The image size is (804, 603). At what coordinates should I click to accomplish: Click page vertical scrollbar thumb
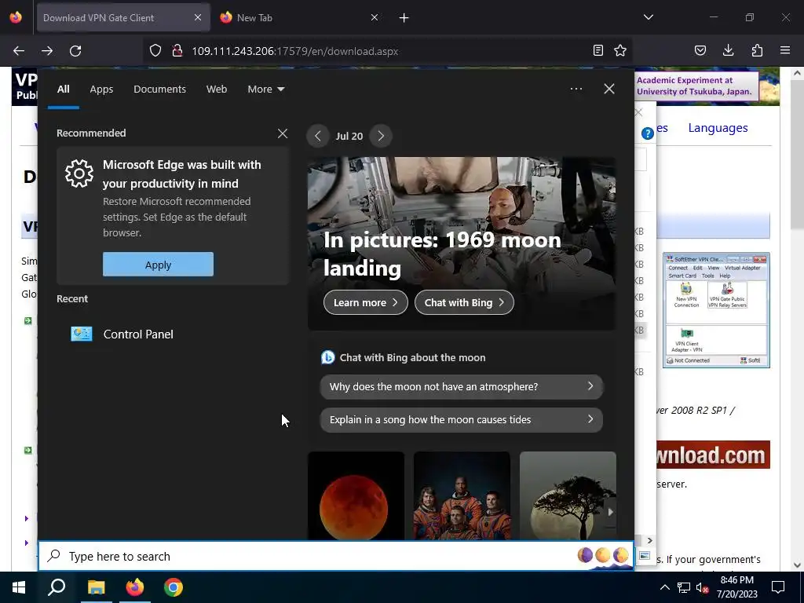coord(797,154)
